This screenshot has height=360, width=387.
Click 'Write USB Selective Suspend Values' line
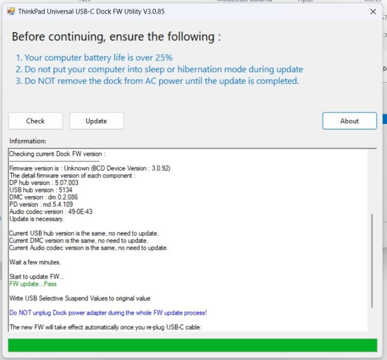tap(80, 298)
